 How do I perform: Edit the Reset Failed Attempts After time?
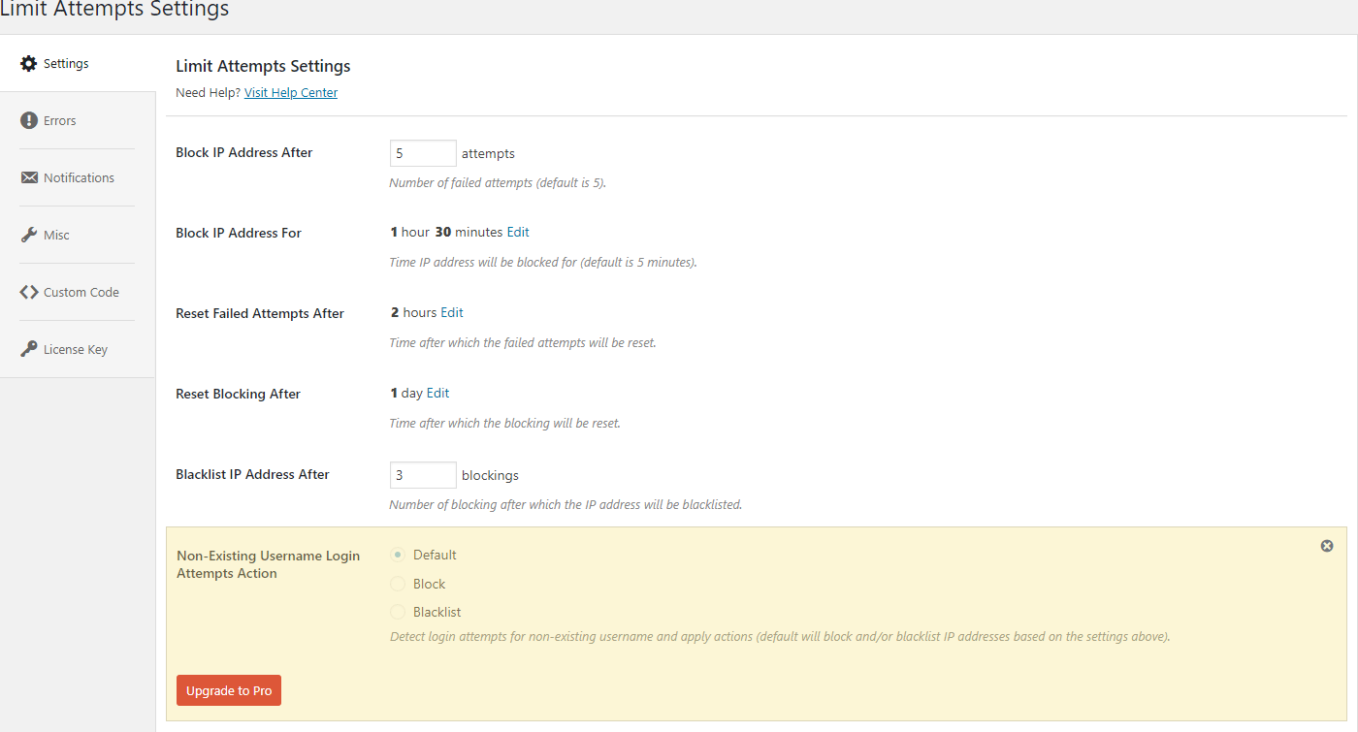click(452, 313)
